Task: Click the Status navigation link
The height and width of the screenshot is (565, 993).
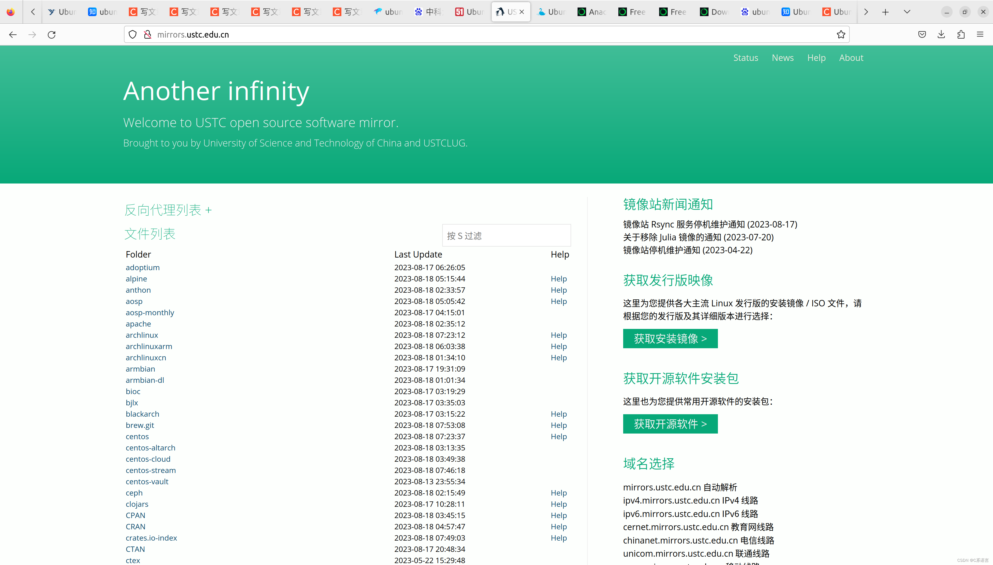Action: tap(746, 57)
